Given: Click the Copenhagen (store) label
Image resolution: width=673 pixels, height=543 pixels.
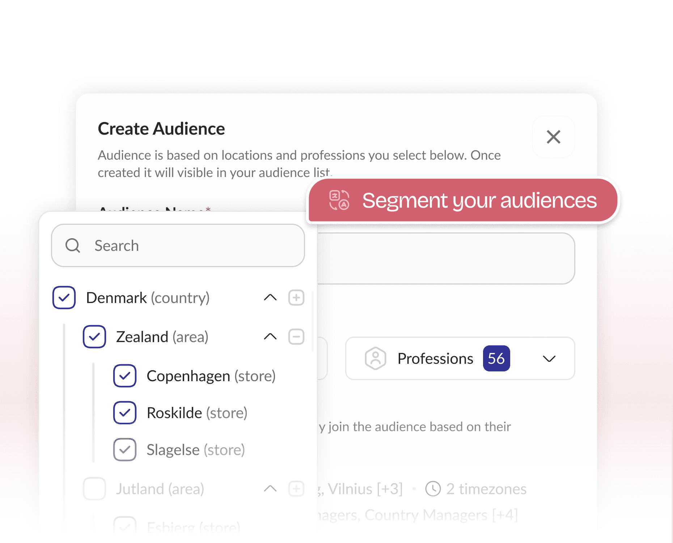Looking at the screenshot, I should coord(211,376).
